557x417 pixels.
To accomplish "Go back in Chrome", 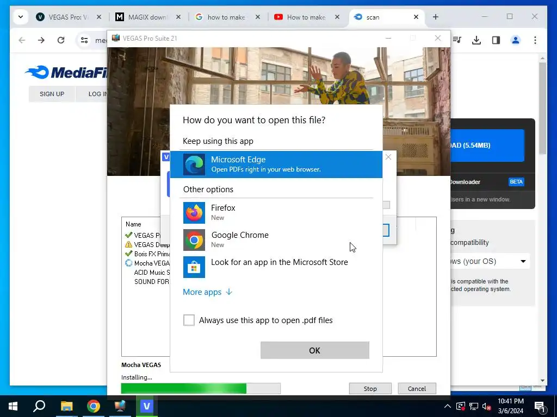I will point(22,40).
